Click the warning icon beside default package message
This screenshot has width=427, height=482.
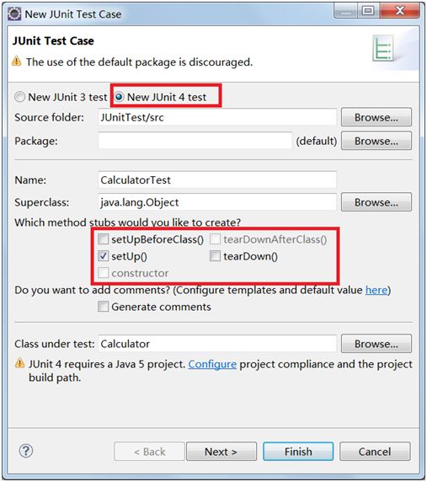point(17,62)
